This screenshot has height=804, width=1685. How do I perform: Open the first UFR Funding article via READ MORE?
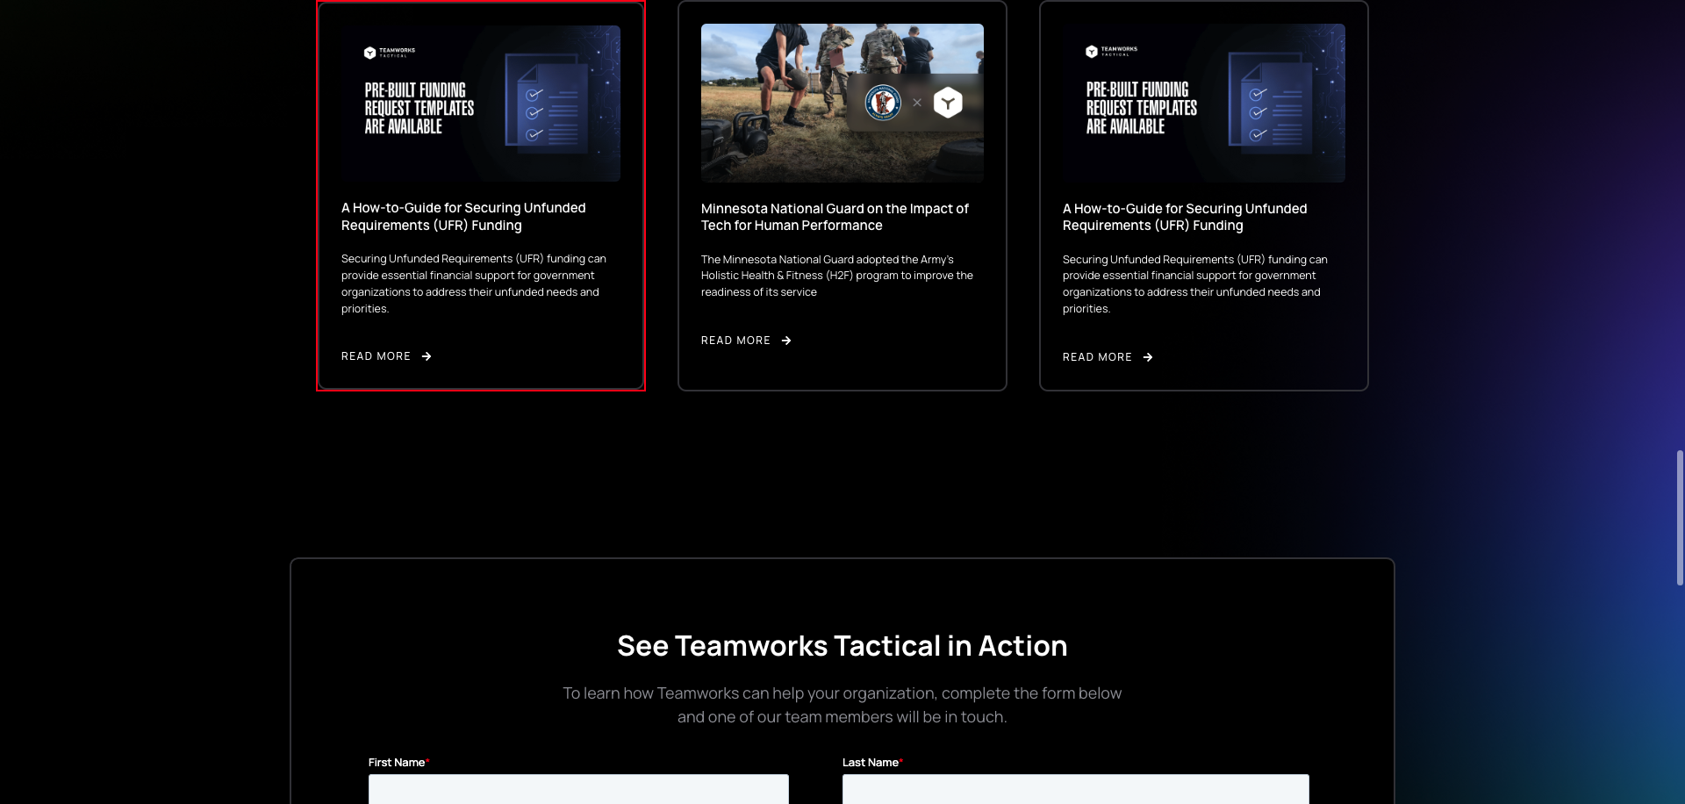pyautogui.click(x=376, y=356)
